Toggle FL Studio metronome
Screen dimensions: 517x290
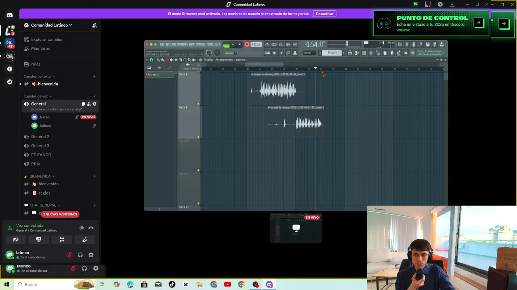coord(267,44)
